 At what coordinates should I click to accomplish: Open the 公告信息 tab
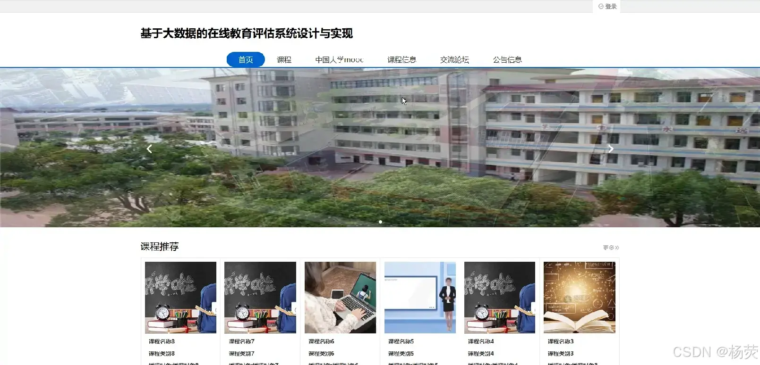(x=507, y=59)
